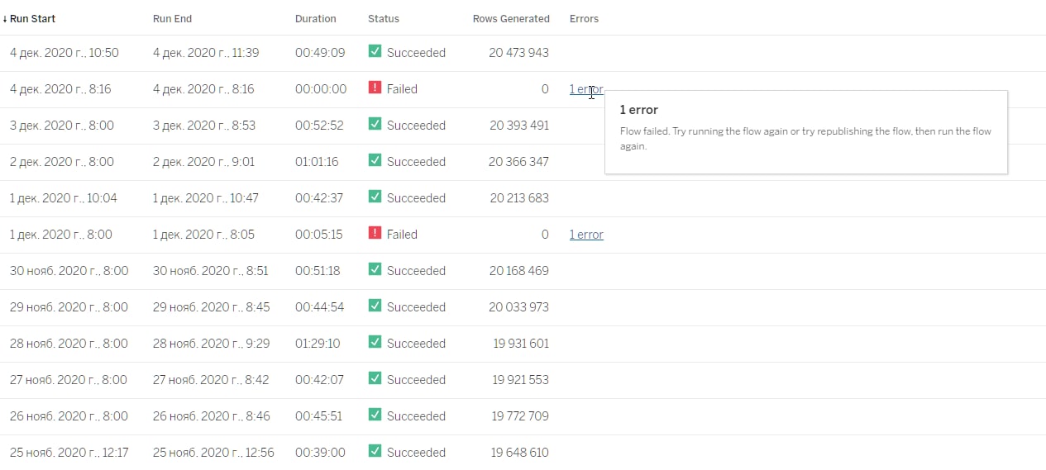Screen dimensions: 1046x470
Task: Click the Errors column header
Action: [x=584, y=18]
